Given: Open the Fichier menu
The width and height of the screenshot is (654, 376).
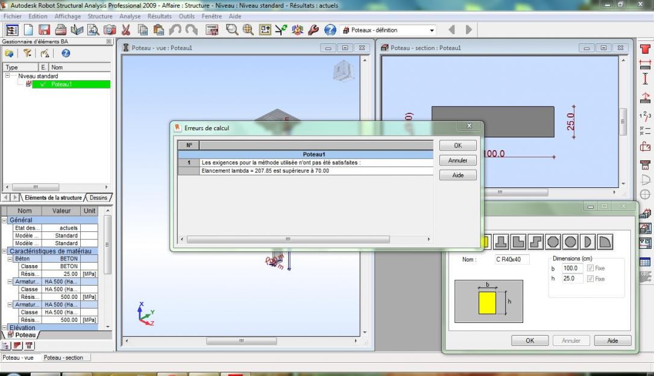Looking at the screenshot, I should tap(13, 16).
